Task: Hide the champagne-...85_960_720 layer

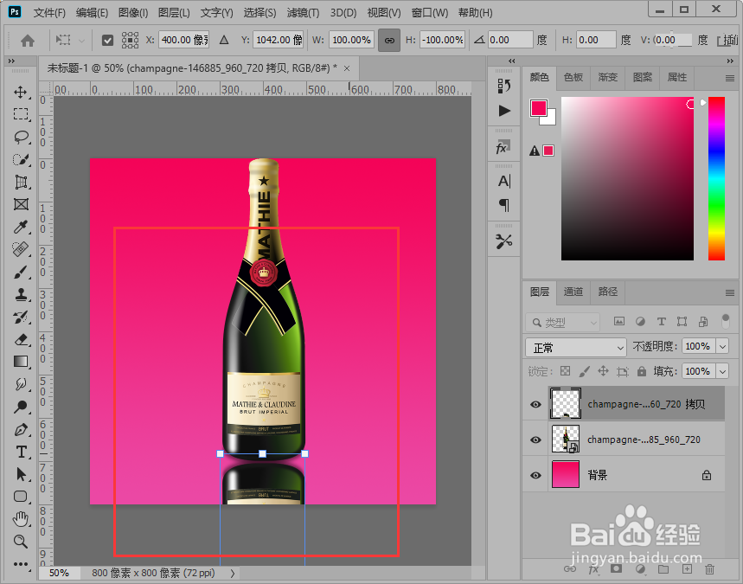Action: tap(535, 440)
